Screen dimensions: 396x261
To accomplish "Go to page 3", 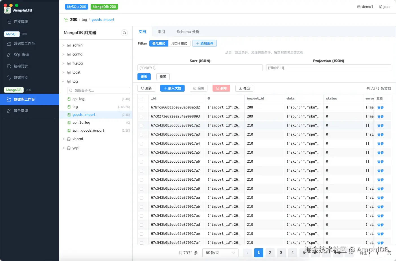I will [x=281, y=253].
